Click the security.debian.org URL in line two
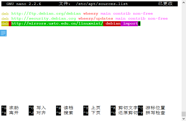Viewport: 186px width, 121px height. click(44, 18)
